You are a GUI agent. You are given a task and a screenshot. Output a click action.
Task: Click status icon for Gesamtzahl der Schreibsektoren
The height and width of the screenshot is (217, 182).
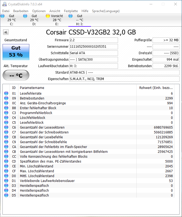click(x=6, y=132)
